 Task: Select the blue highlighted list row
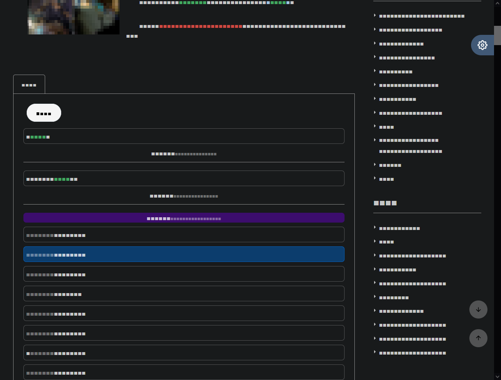tap(184, 254)
